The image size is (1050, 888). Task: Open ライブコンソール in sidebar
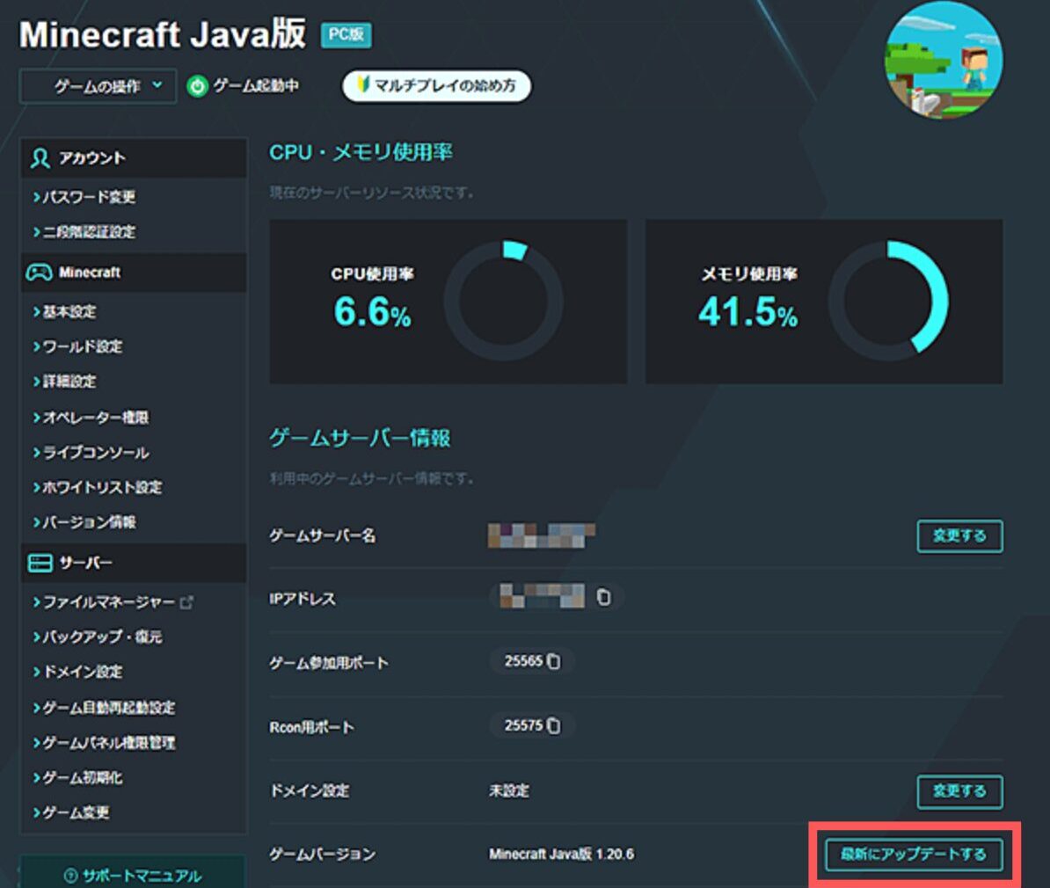95,452
